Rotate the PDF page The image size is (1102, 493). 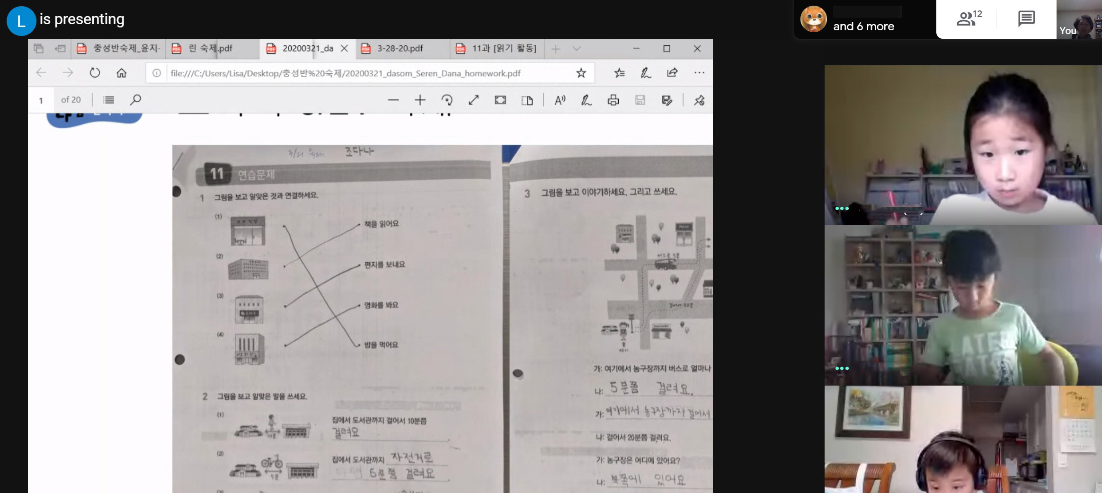447,100
